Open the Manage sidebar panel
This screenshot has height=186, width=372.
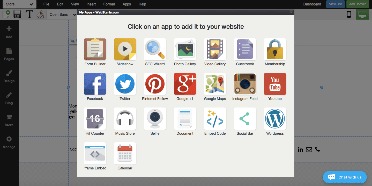(x=9, y=142)
